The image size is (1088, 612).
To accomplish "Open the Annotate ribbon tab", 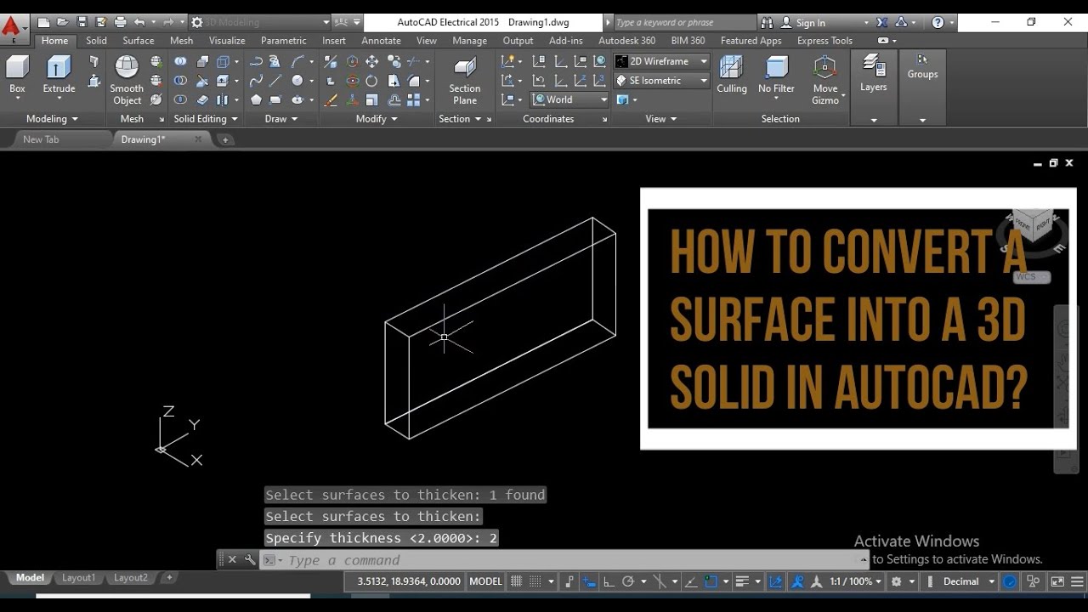I will (x=381, y=41).
